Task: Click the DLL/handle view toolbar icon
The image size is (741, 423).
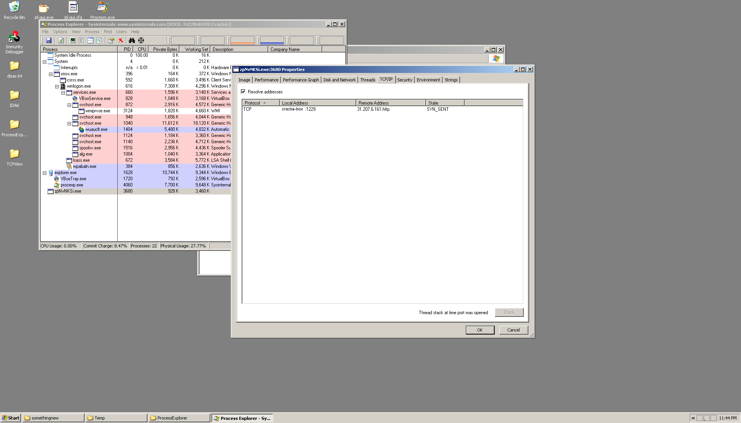Action: click(99, 41)
